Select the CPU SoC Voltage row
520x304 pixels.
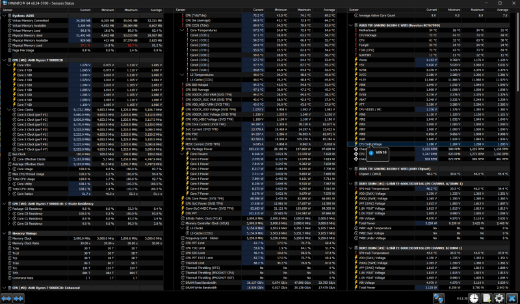[x=428, y=144]
